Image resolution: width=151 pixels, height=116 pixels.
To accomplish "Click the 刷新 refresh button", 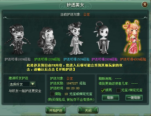I will pyautogui.click(x=110, y=98).
